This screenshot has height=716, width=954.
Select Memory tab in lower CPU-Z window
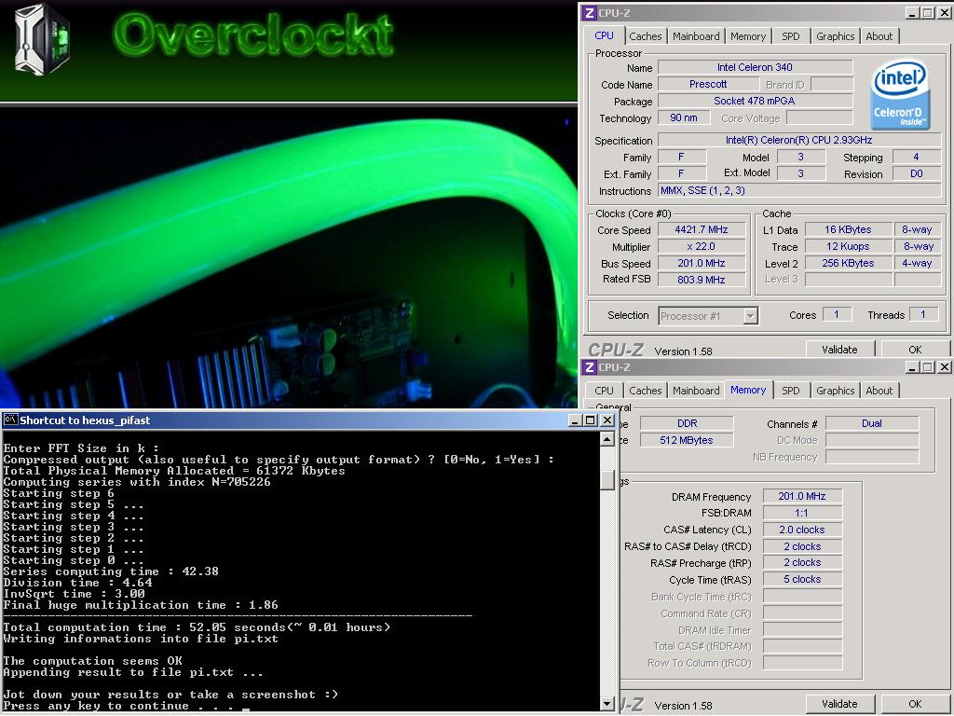pyautogui.click(x=748, y=390)
